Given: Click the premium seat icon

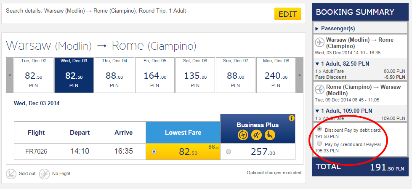Looking at the screenshot, I should pyautogui.click(x=270, y=135).
